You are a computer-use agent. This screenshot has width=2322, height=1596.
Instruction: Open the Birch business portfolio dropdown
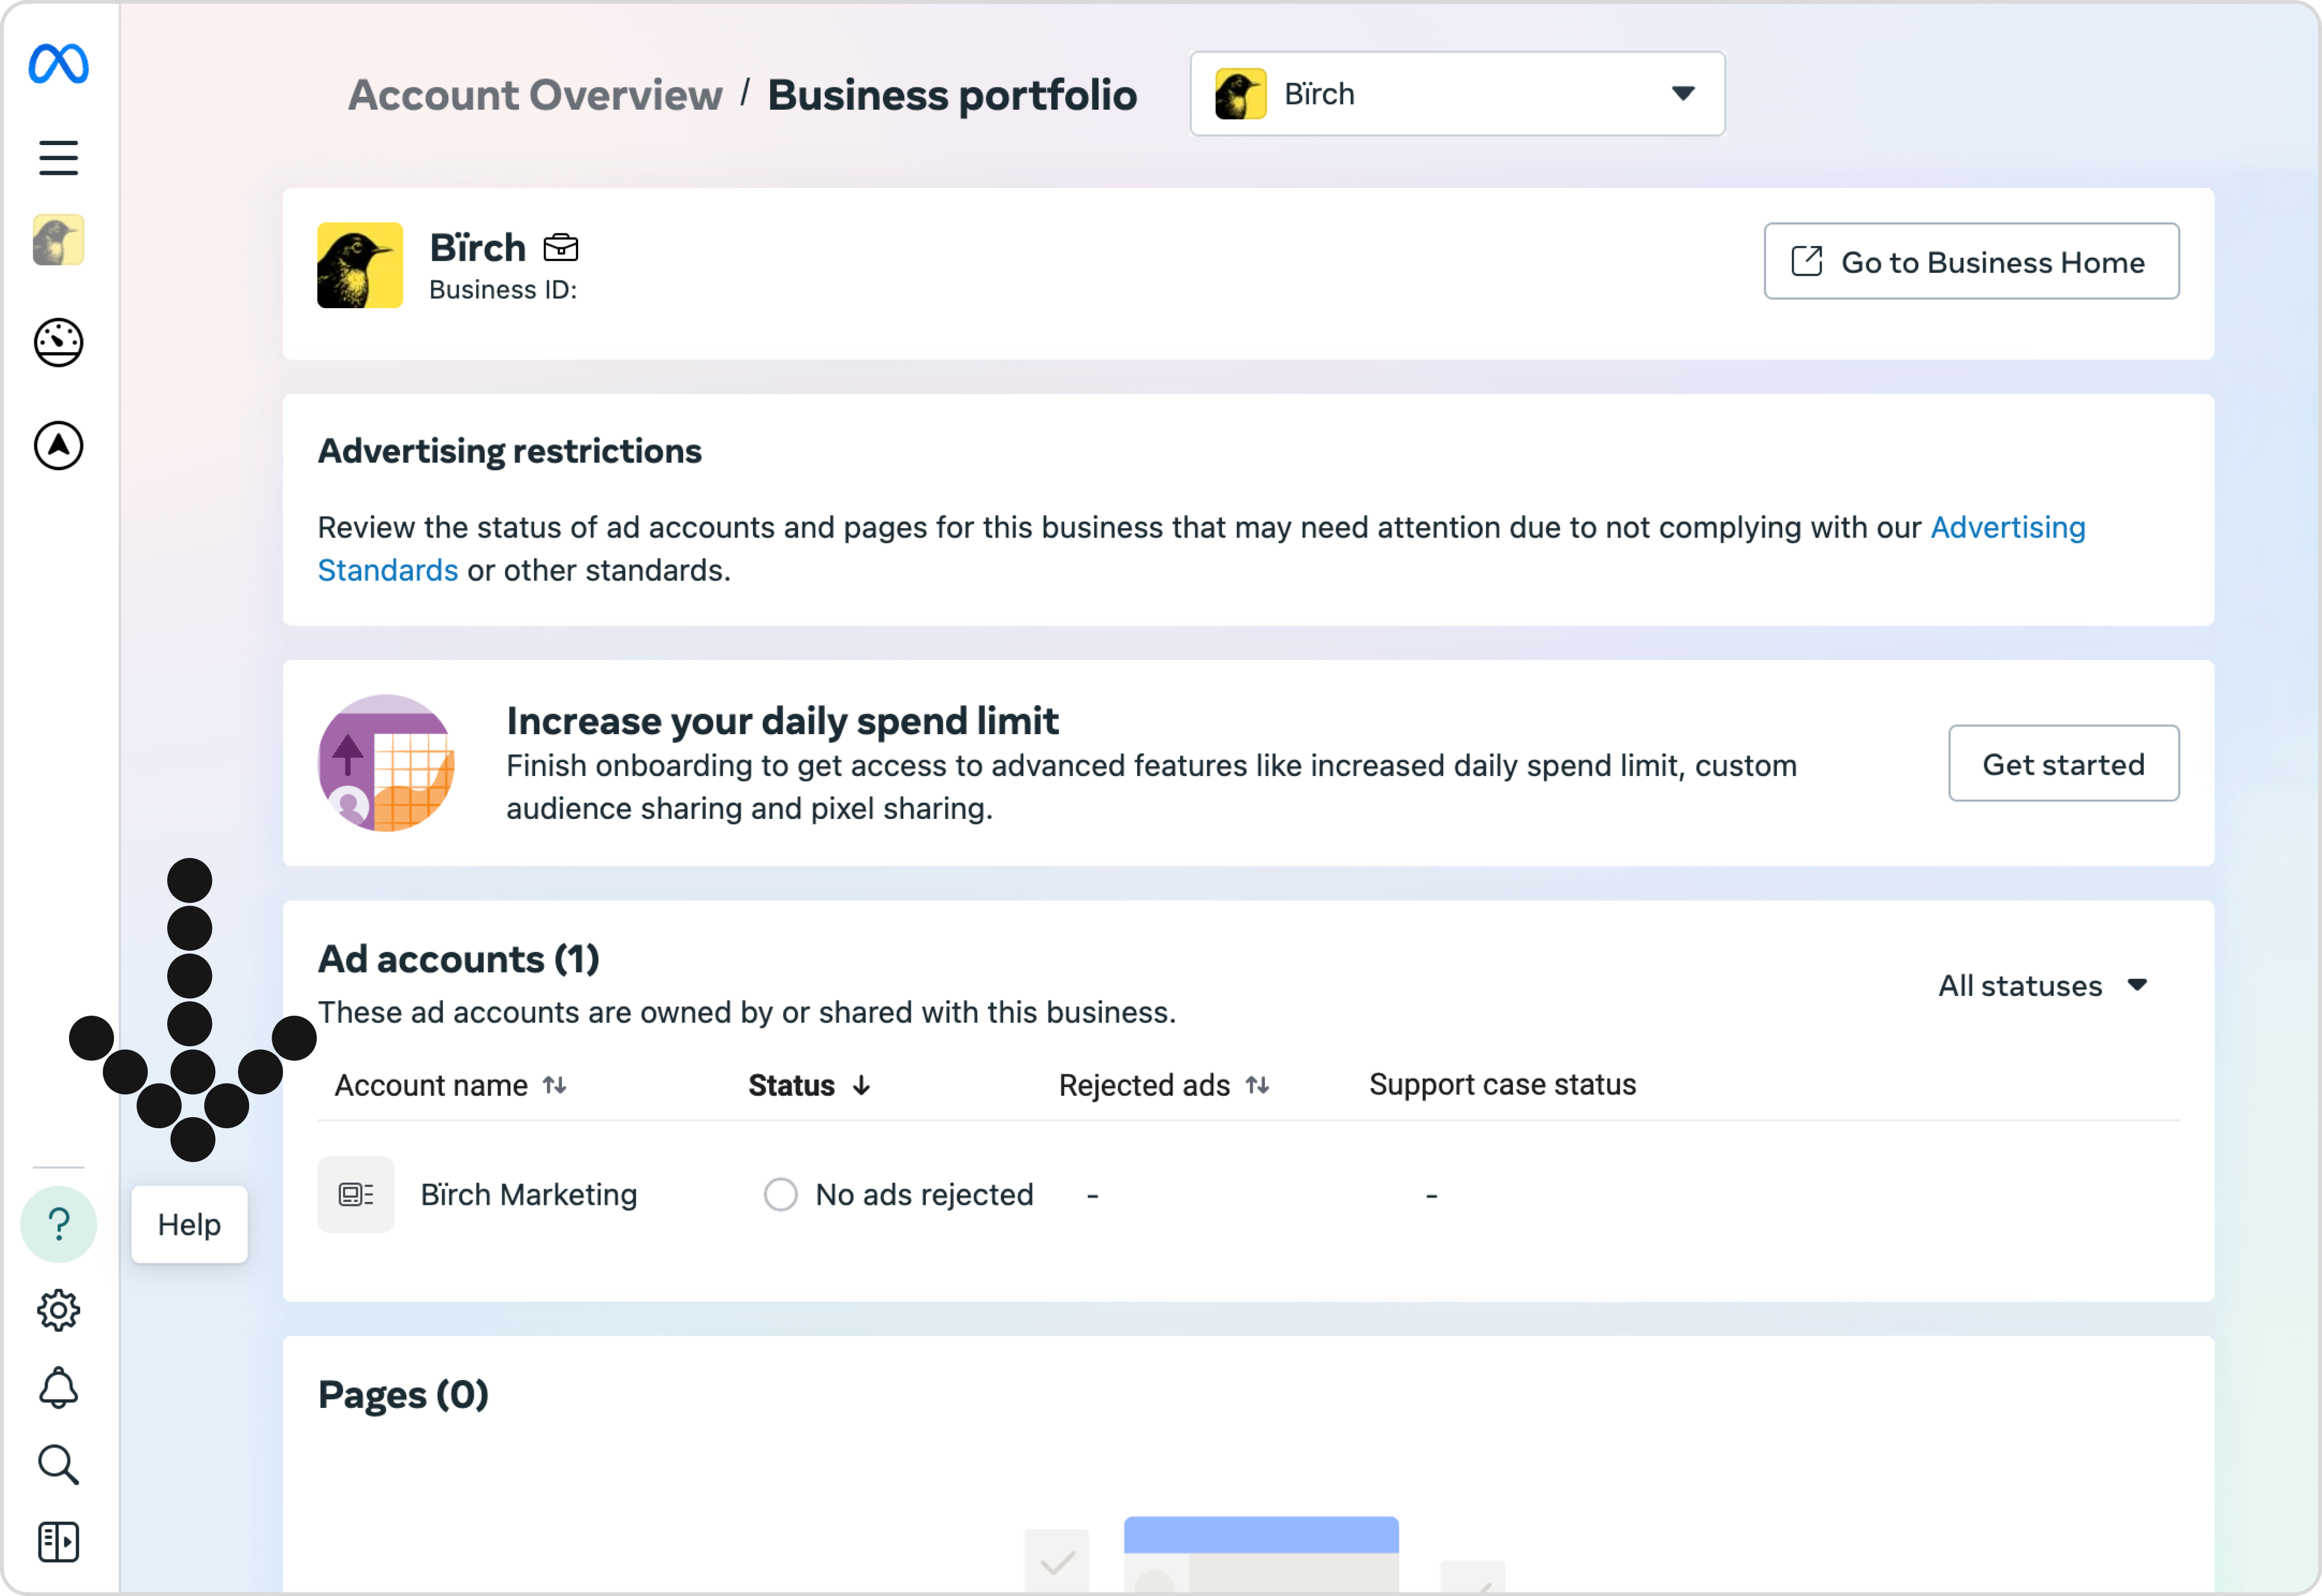click(1458, 94)
